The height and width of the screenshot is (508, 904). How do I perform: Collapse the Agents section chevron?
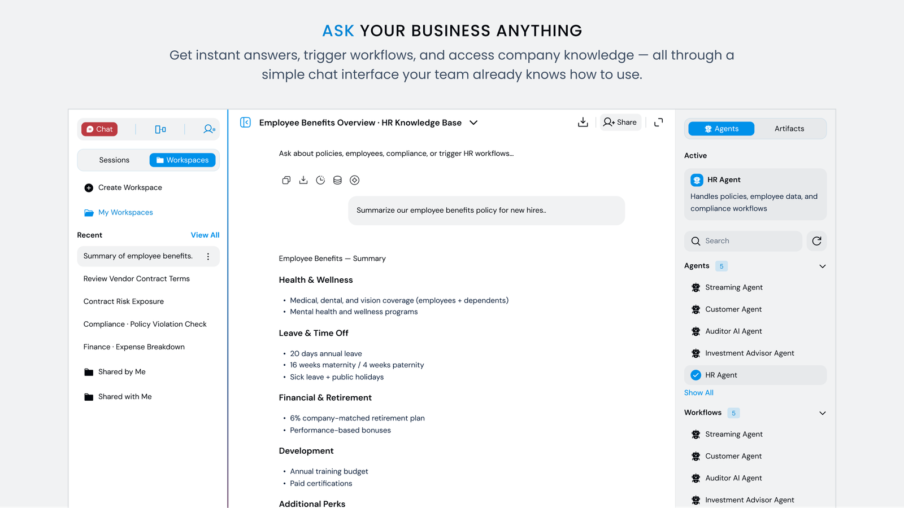click(822, 266)
